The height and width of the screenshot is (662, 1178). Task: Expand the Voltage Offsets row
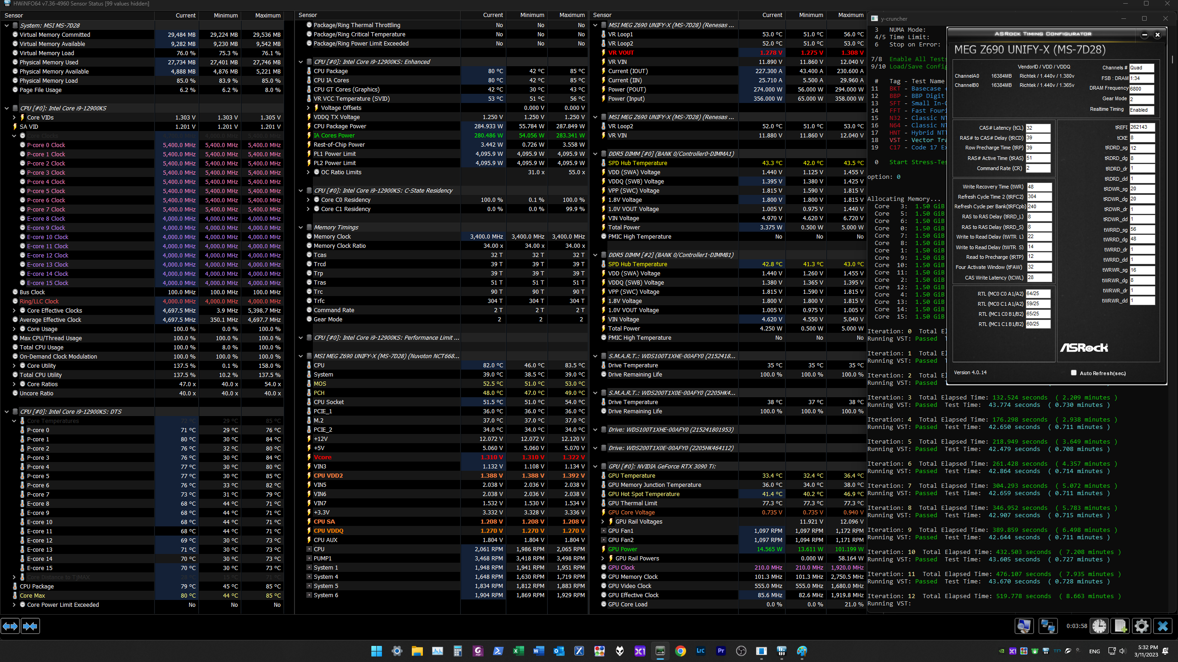tap(308, 108)
